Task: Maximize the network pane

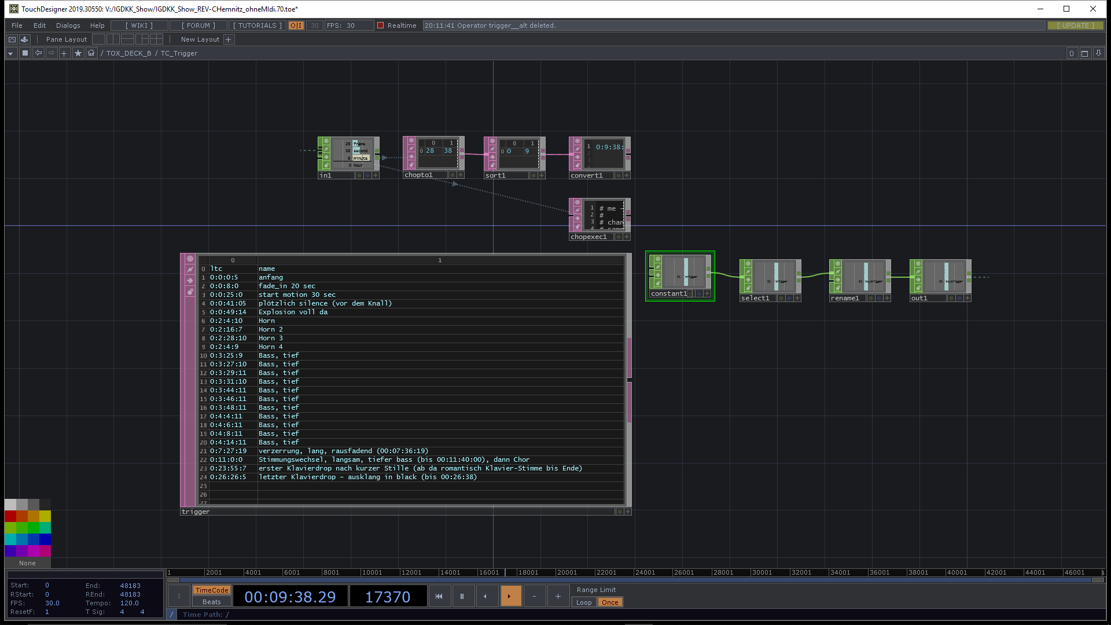Action: click(x=1085, y=53)
